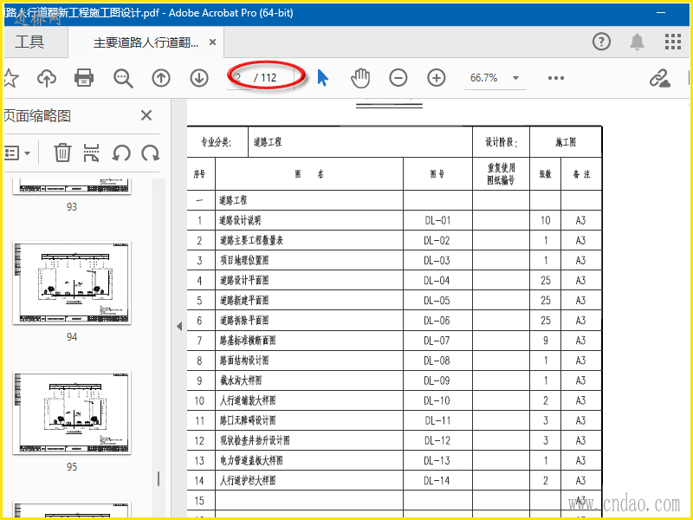Select page 94 thumbnail
Viewport: 693px width, 520px height.
(x=72, y=283)
